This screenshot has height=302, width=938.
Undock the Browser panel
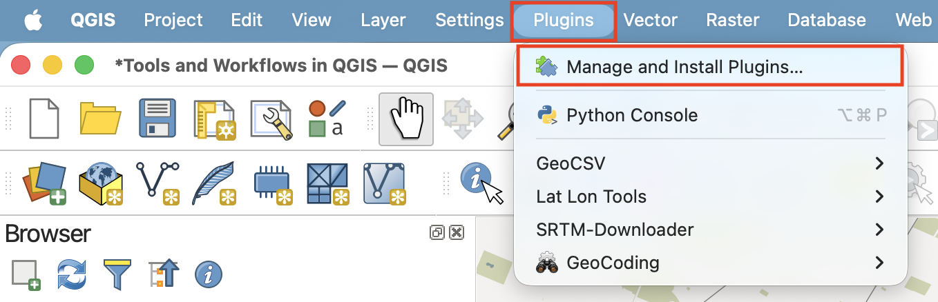point(437,232)
